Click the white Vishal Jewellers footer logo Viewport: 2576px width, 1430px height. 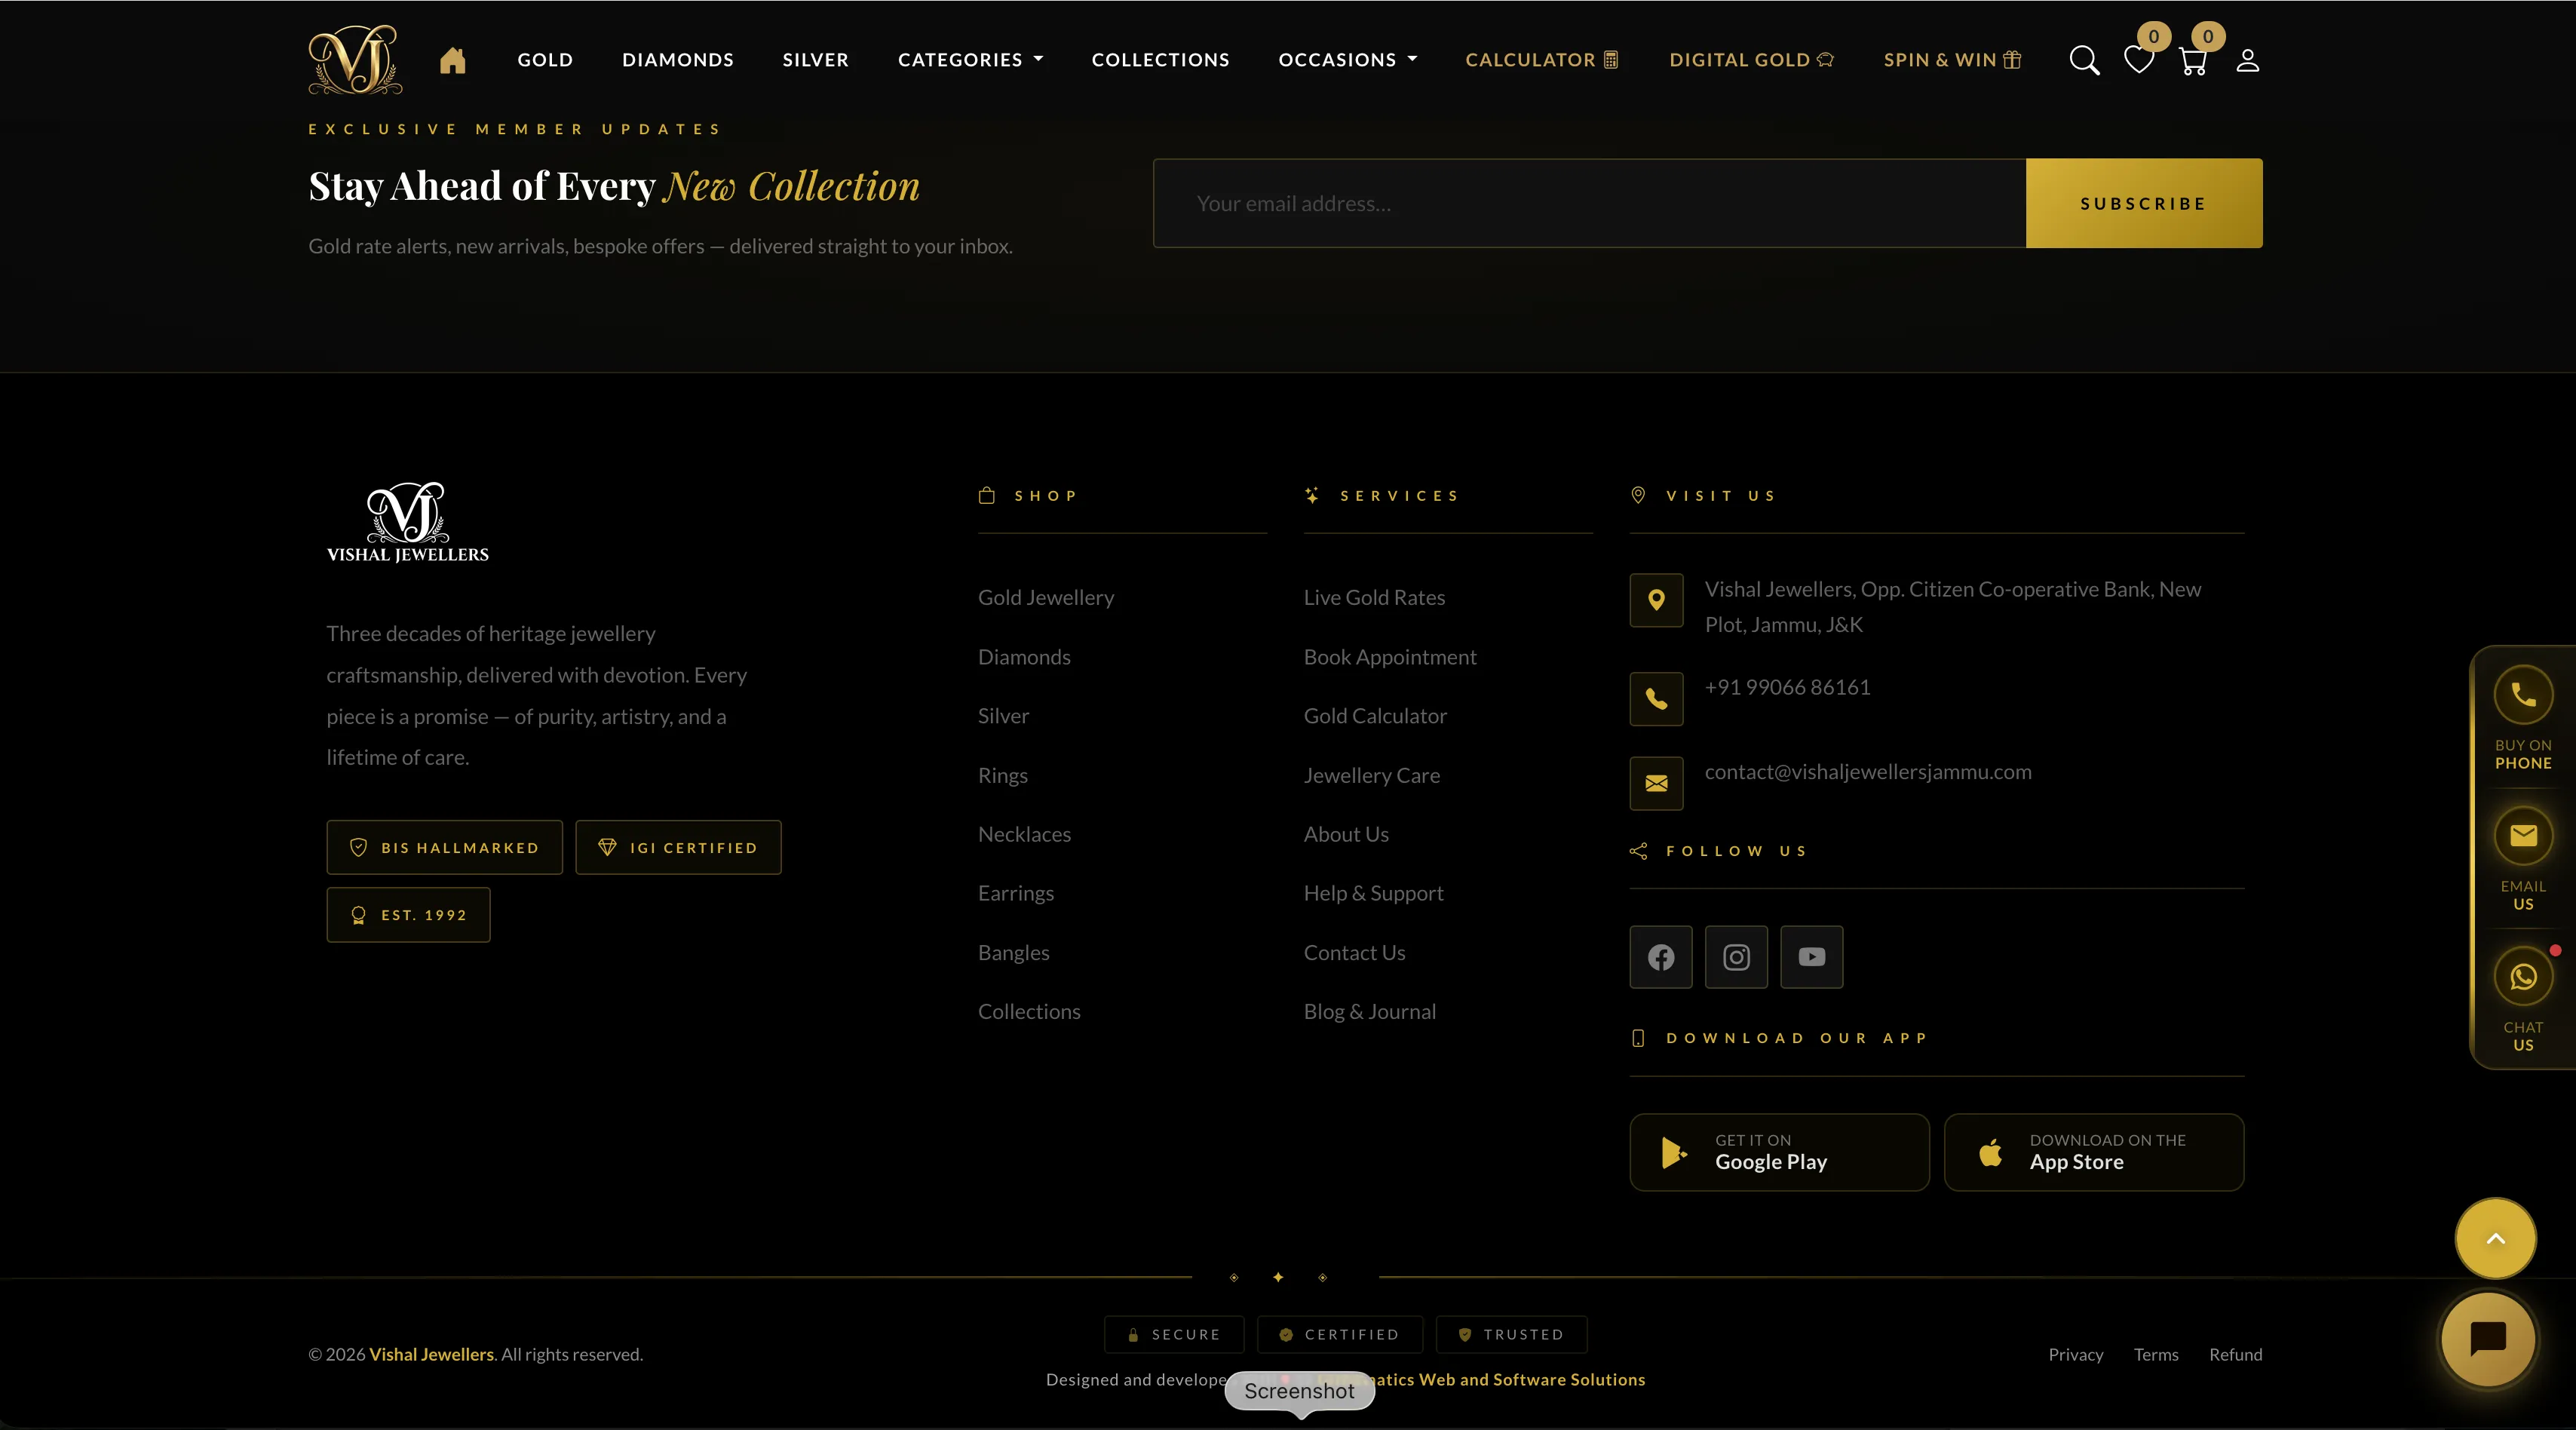408,523
